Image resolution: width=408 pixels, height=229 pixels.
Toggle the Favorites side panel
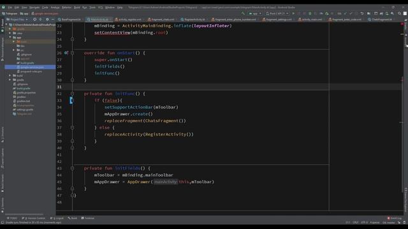(x=3, y=205)
